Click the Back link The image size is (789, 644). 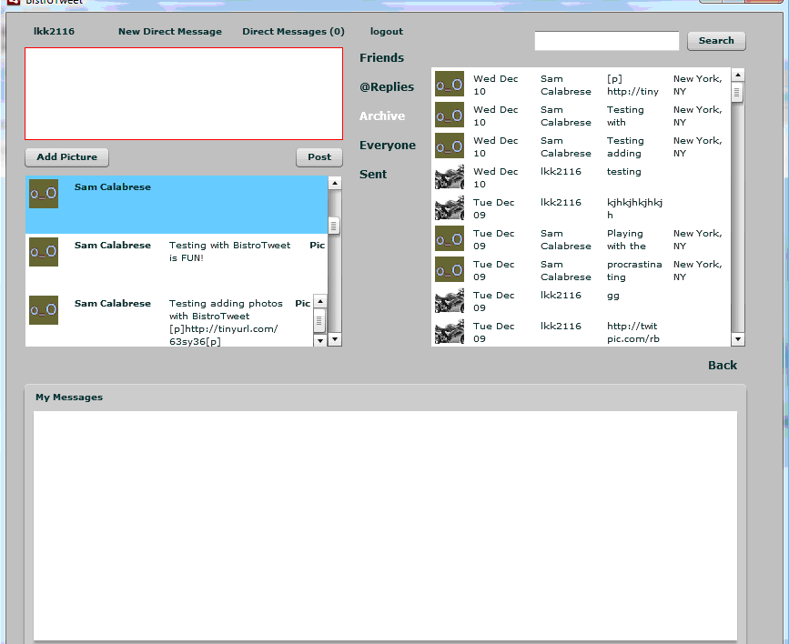tap(722, 366)
